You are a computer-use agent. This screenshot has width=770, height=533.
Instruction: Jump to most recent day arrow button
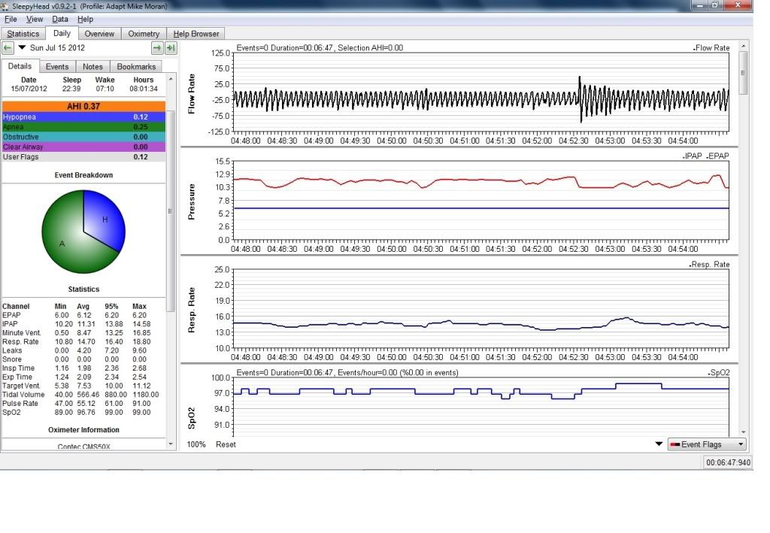171,48
